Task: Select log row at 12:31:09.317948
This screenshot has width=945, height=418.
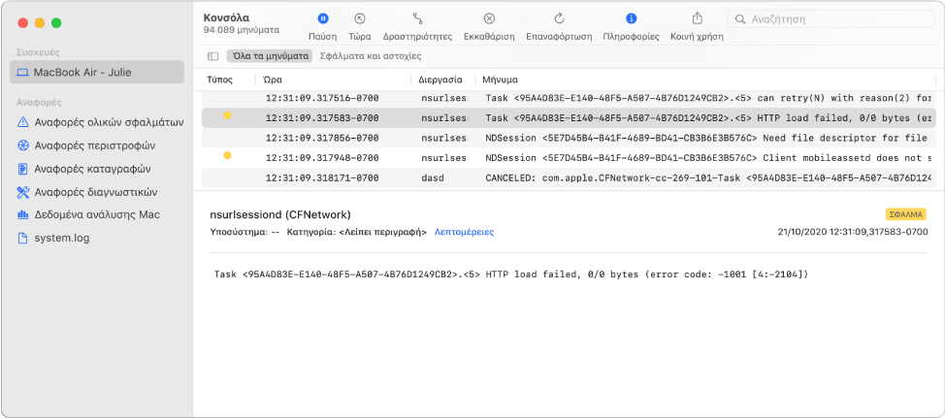Action: click(x=569, y=158)
